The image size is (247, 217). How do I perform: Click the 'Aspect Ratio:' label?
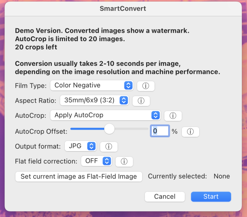pyautogui.click(x=36, y=101)
